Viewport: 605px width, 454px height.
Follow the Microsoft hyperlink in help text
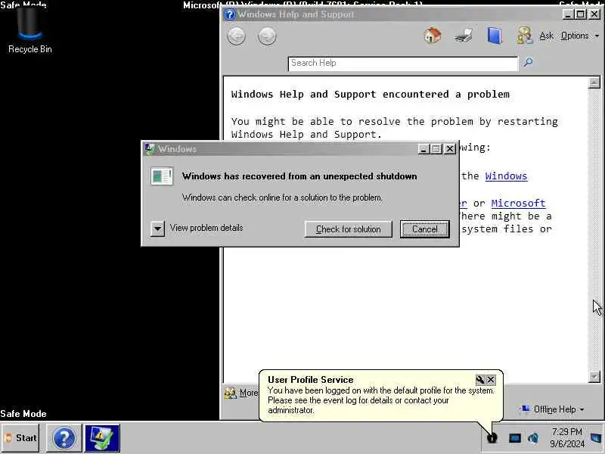[x=518, y=203]
